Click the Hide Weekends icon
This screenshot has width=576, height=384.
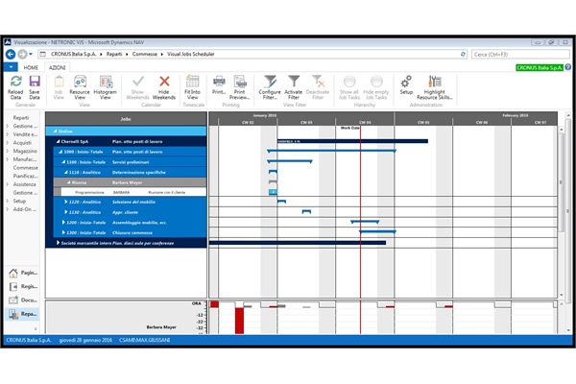164,82
